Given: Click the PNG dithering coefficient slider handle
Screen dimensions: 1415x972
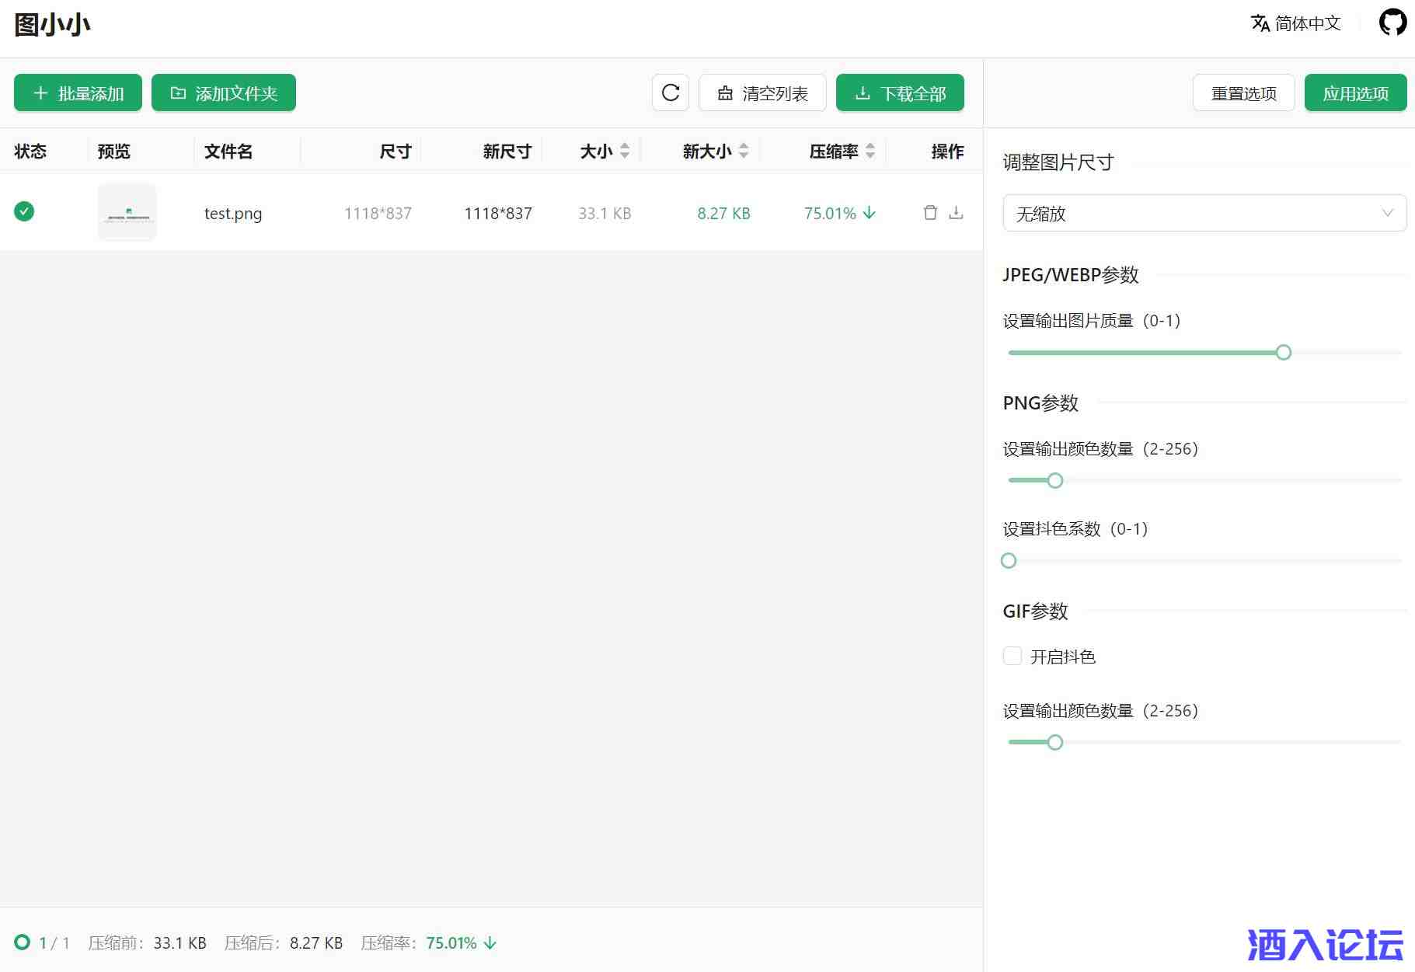Looking at the screenshot, I should point(1009,561).
